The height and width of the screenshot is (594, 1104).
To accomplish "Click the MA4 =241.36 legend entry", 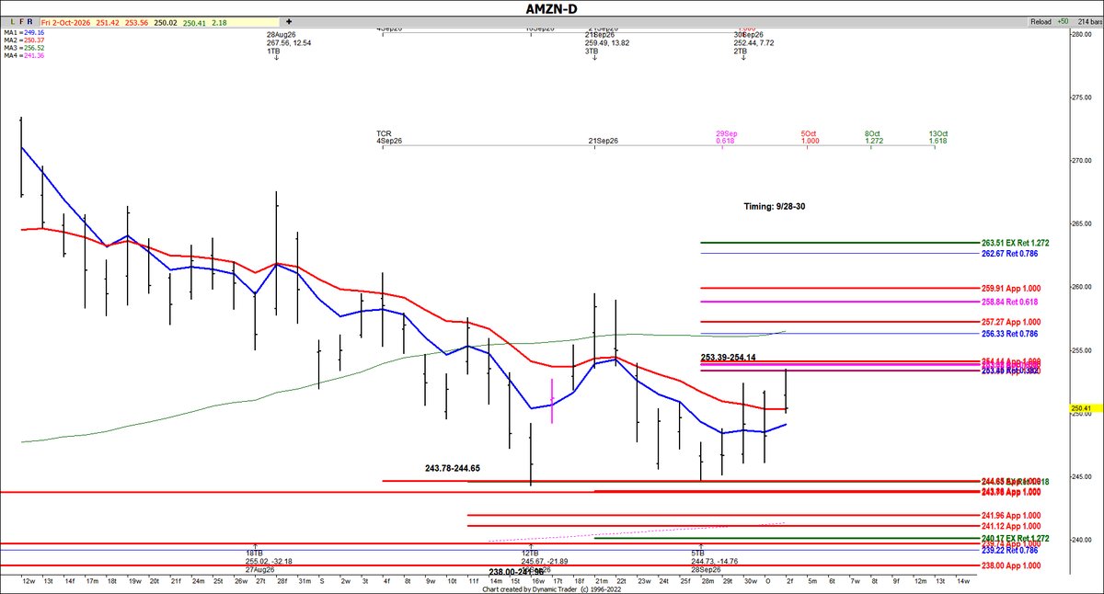I will click(x=23, y=55).
